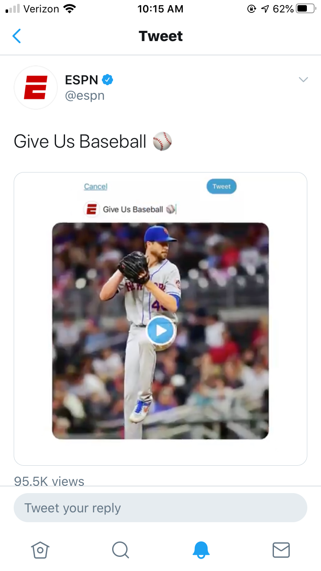Tap the Tweet your reply field
The width and height of the screenshot is (321, 571).
(160, 508)
